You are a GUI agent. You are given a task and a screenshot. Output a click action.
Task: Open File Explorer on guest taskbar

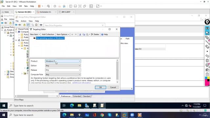[x=79, y=106]
